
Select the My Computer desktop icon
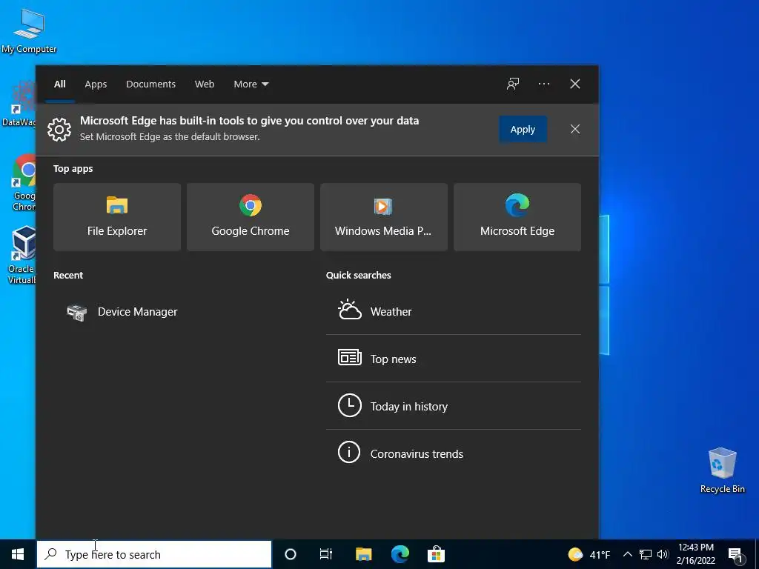coord(29,30)
